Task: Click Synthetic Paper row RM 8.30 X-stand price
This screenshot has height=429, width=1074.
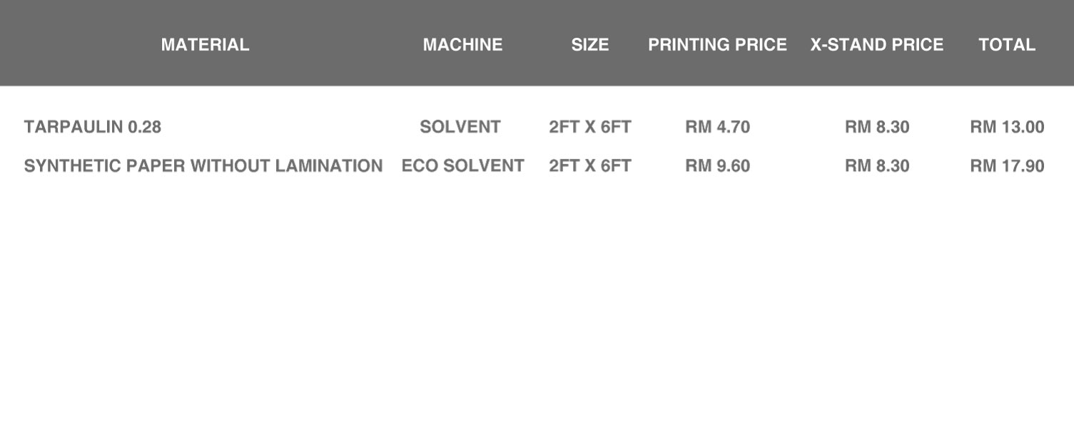Action: click(x=877, y=166)
